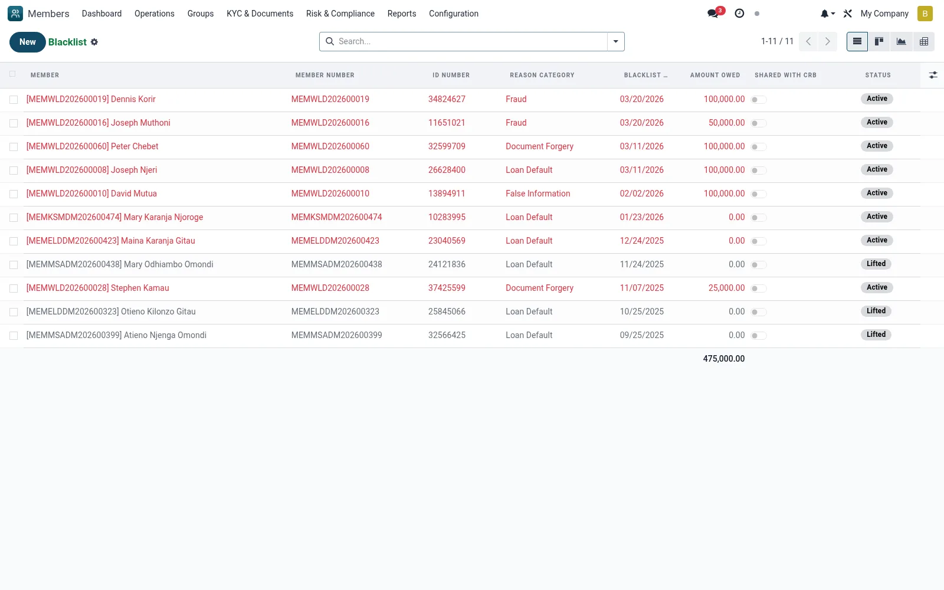This screenshot has width=944, height=590.
Task: Open the Configuration menu
Action: [454, 14]
